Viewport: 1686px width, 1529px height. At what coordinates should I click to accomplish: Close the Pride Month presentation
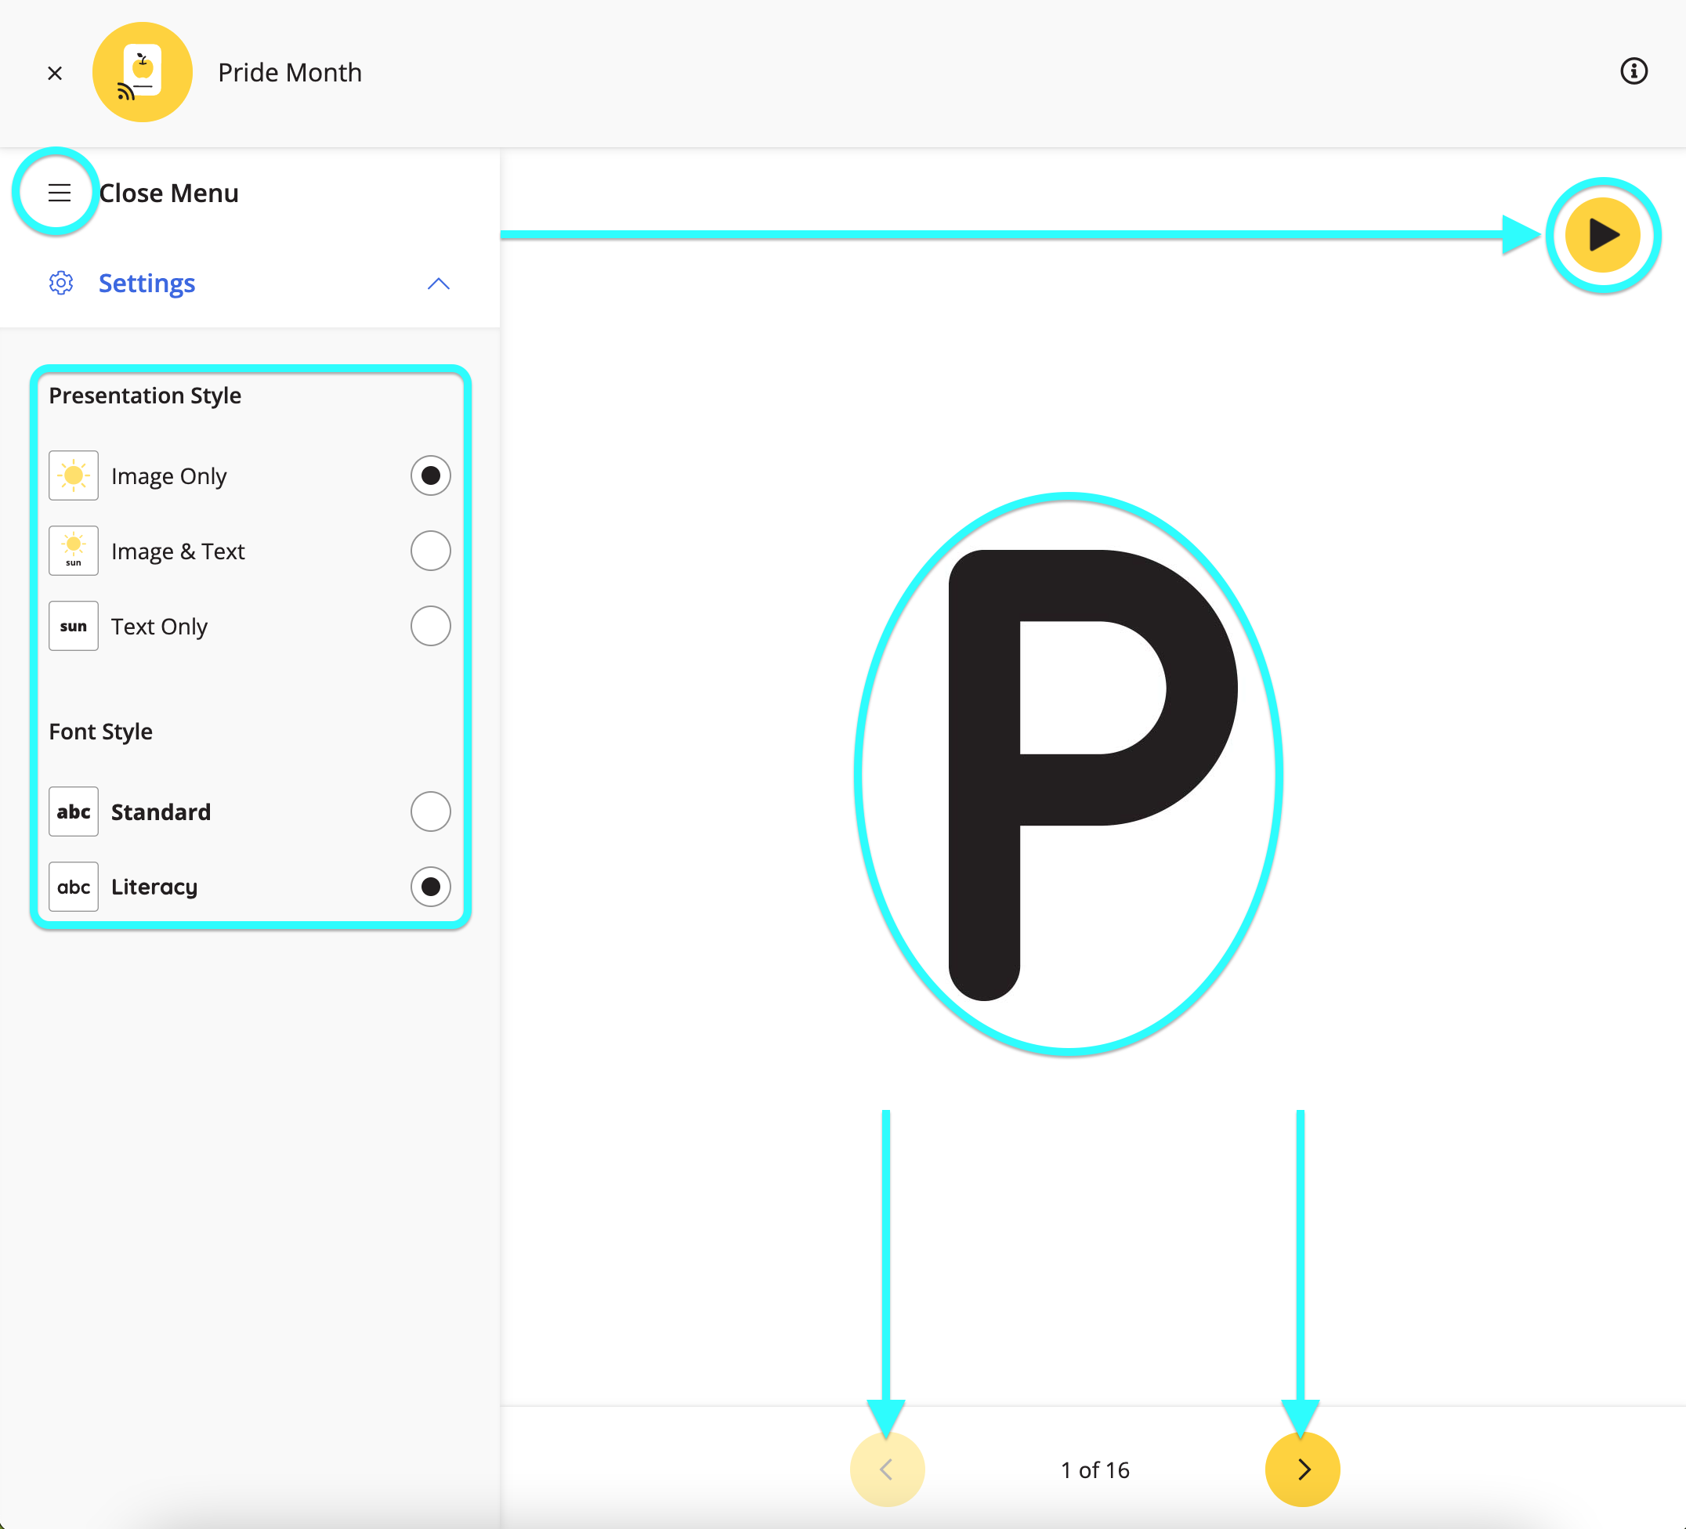55,74
